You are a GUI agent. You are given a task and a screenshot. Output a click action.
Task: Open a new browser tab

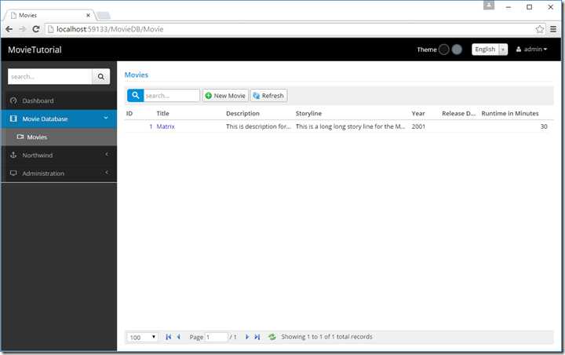(104, 16)
